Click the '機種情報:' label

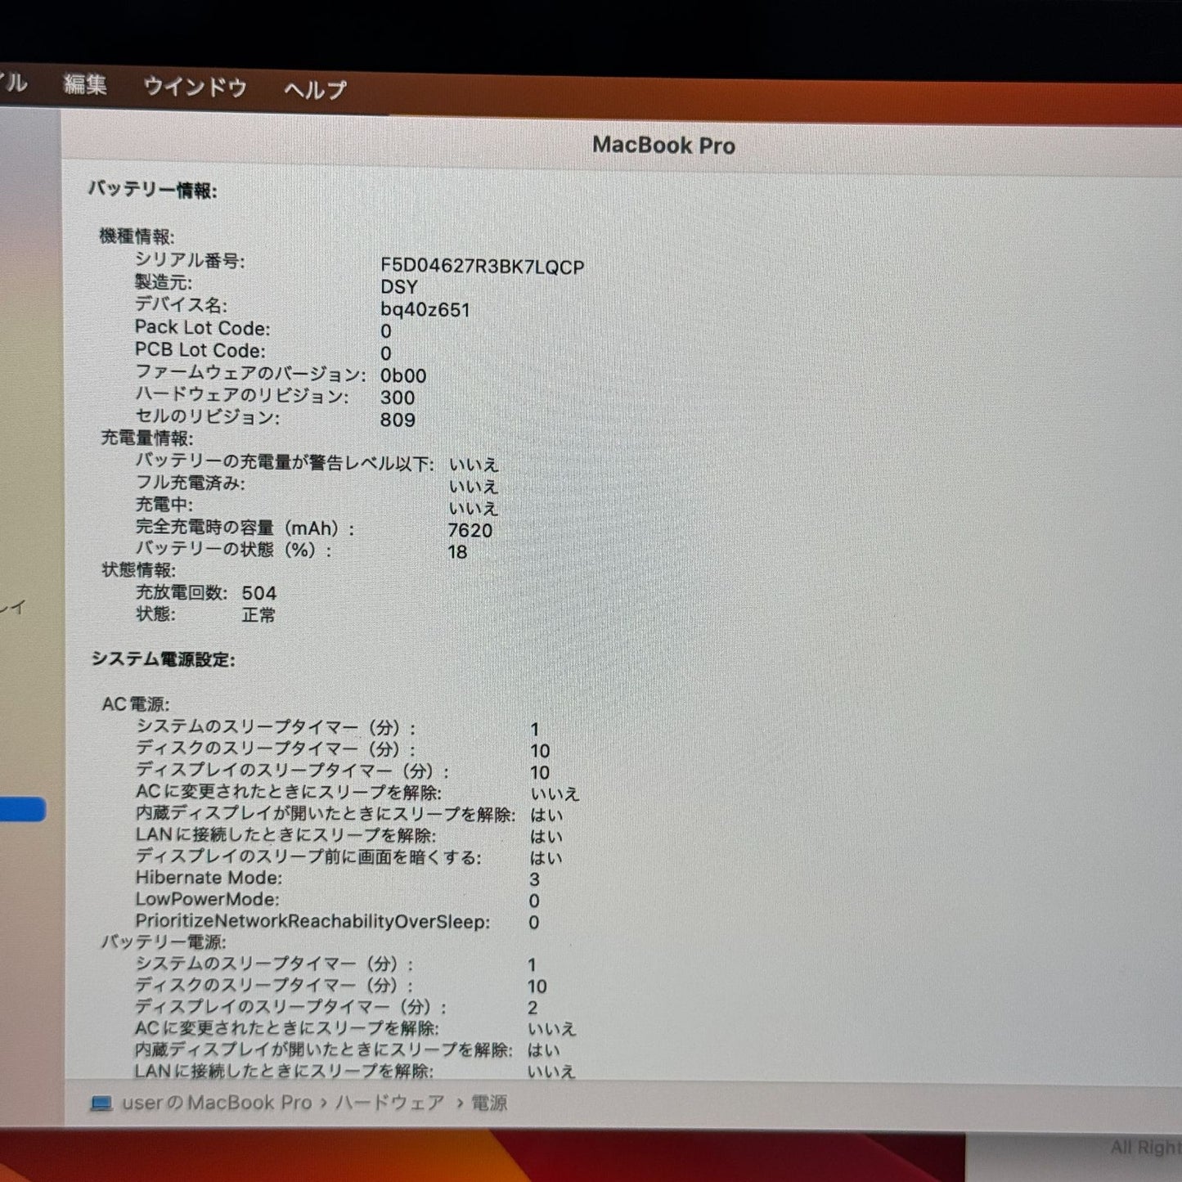pyautogui.click(x=137, y=236)
